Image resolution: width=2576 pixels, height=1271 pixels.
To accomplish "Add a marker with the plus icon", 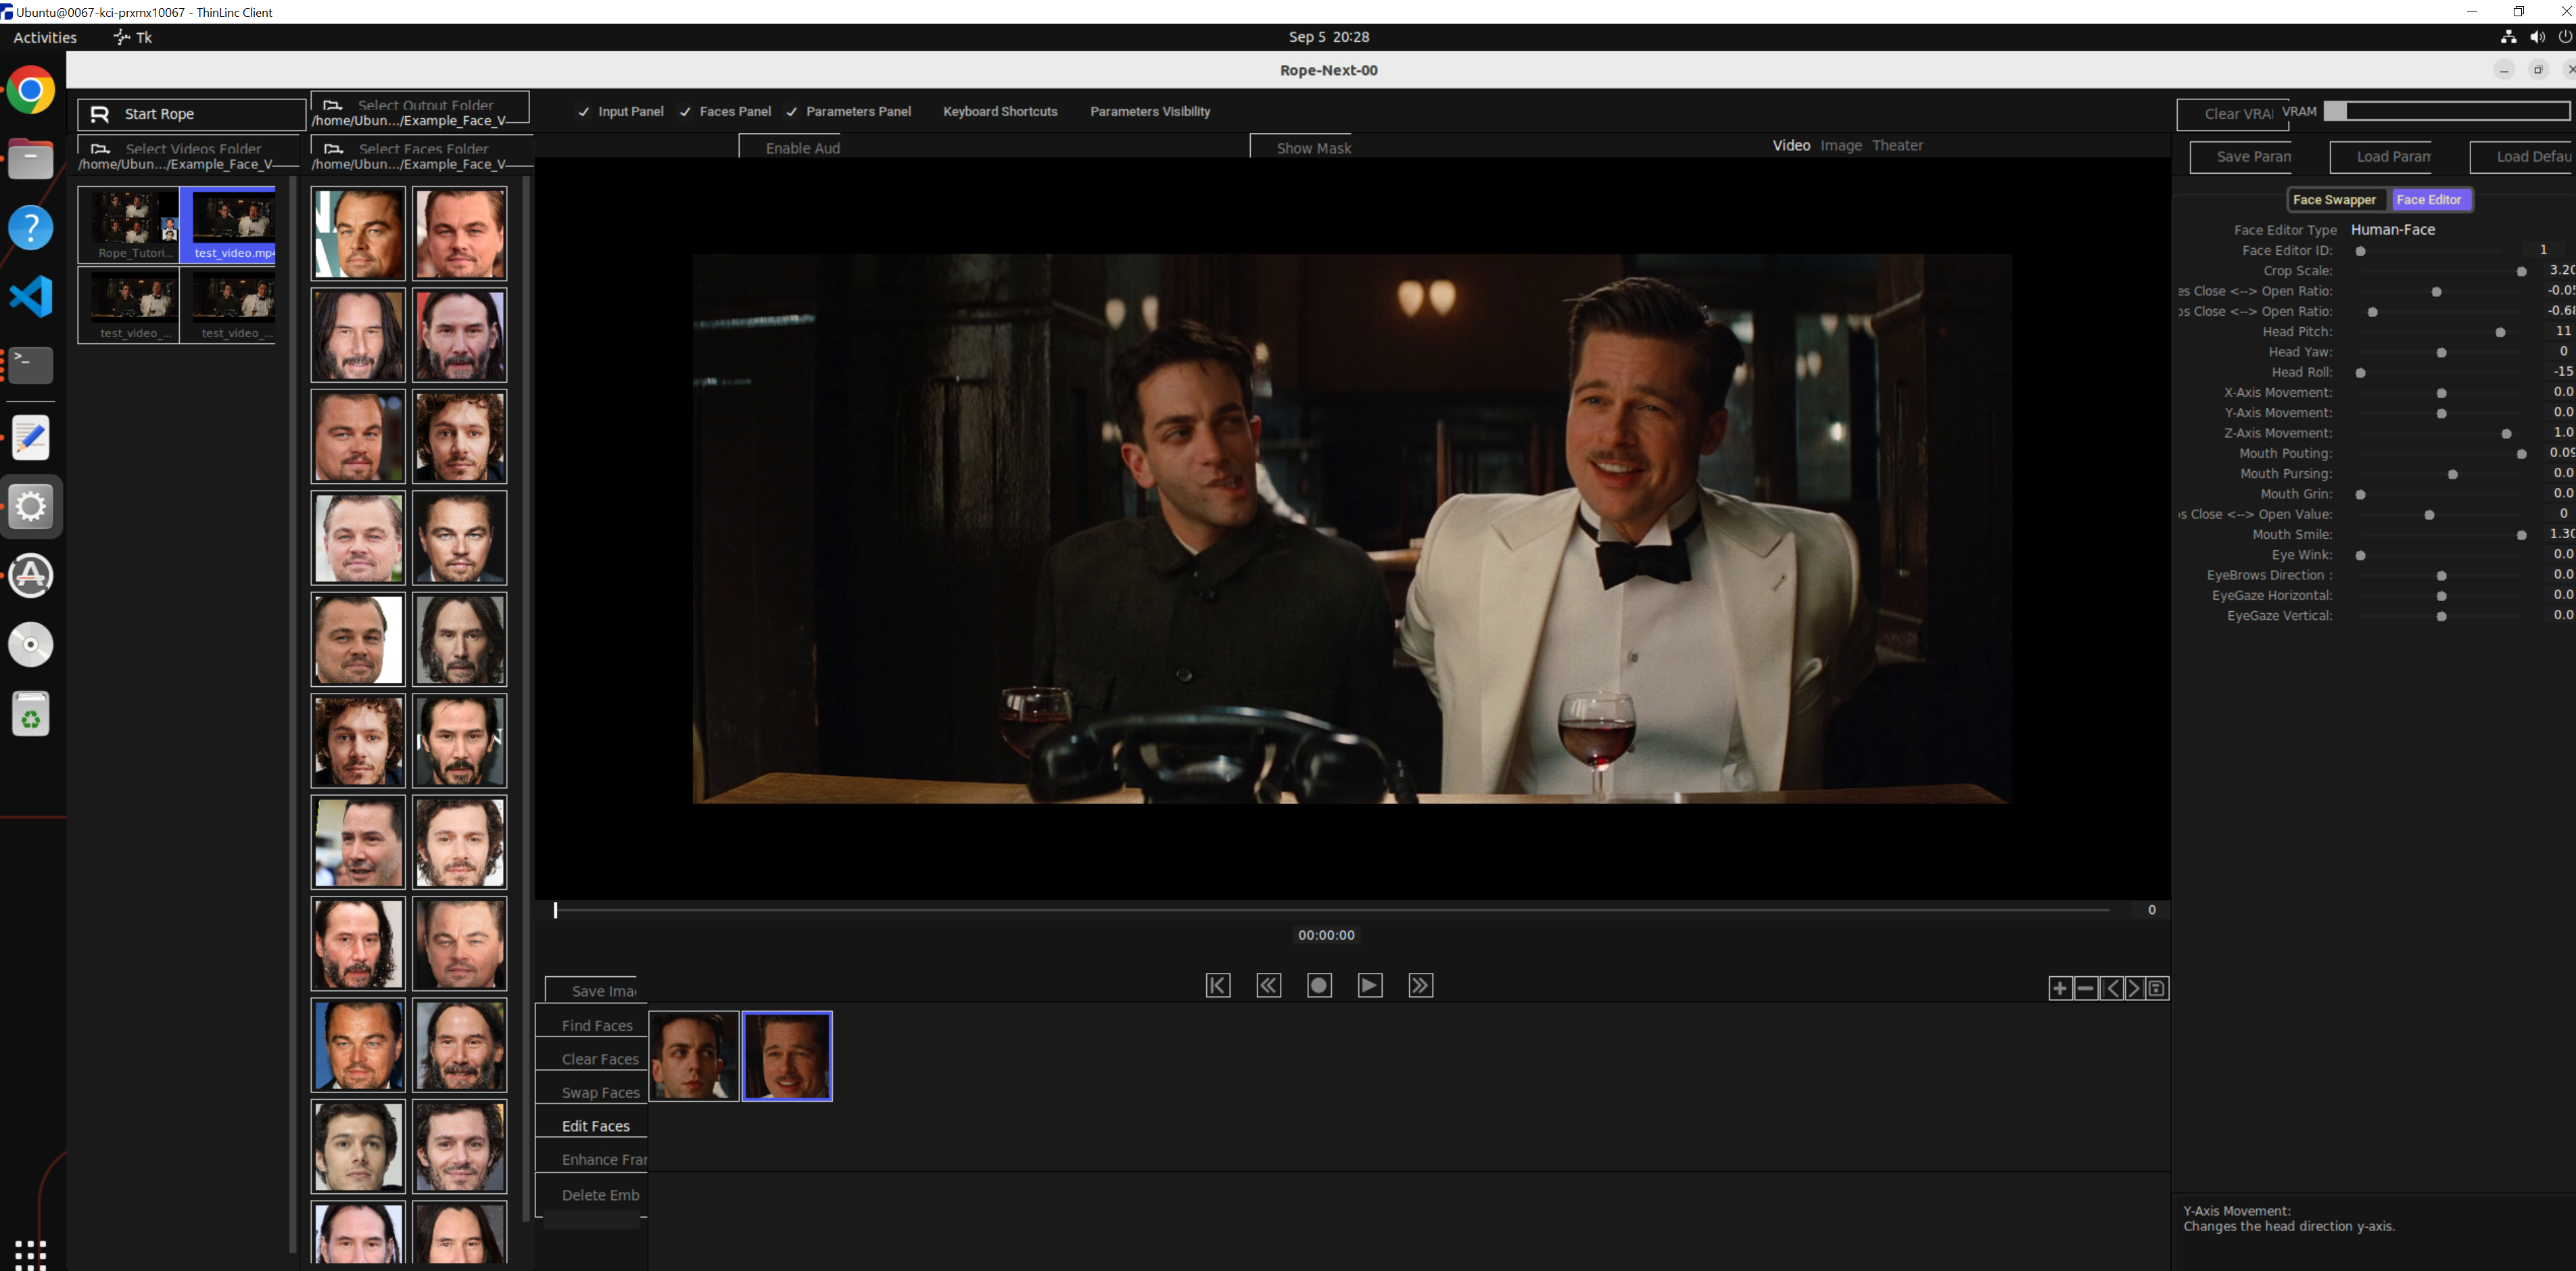I will tap(2059, 988).
